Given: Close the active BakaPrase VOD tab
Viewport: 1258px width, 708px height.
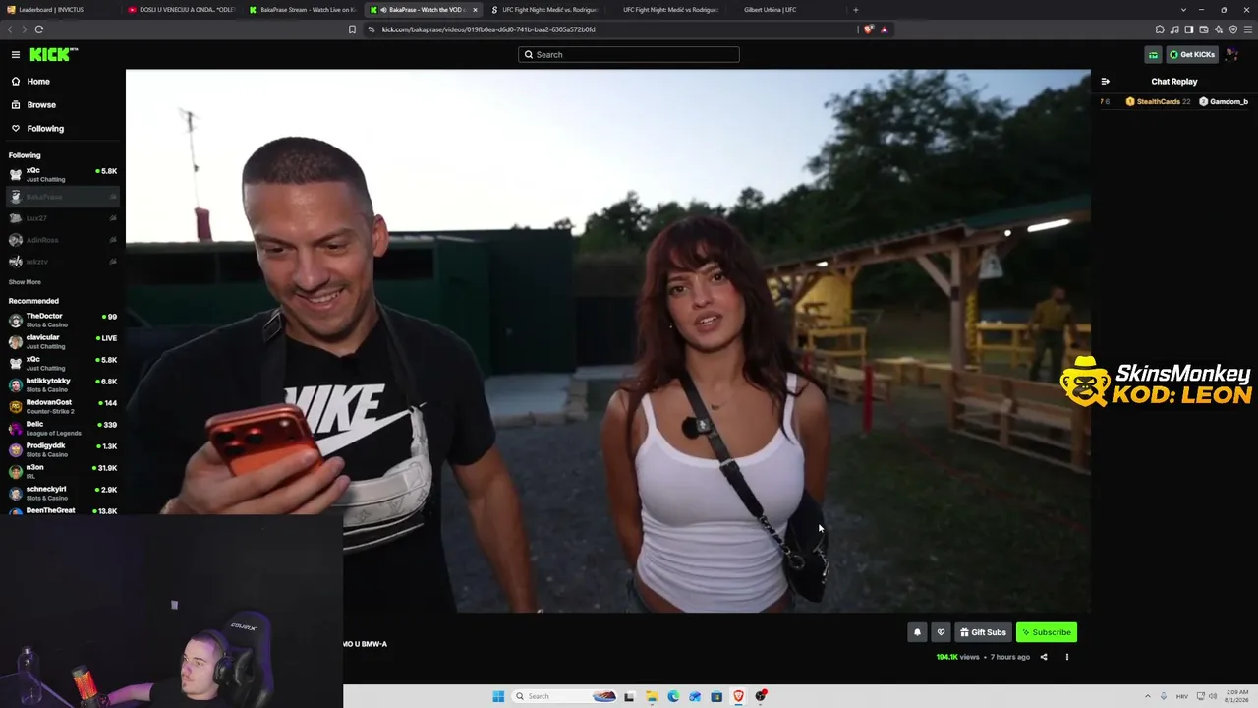Looking at the screenshot, I should [475, 10].
